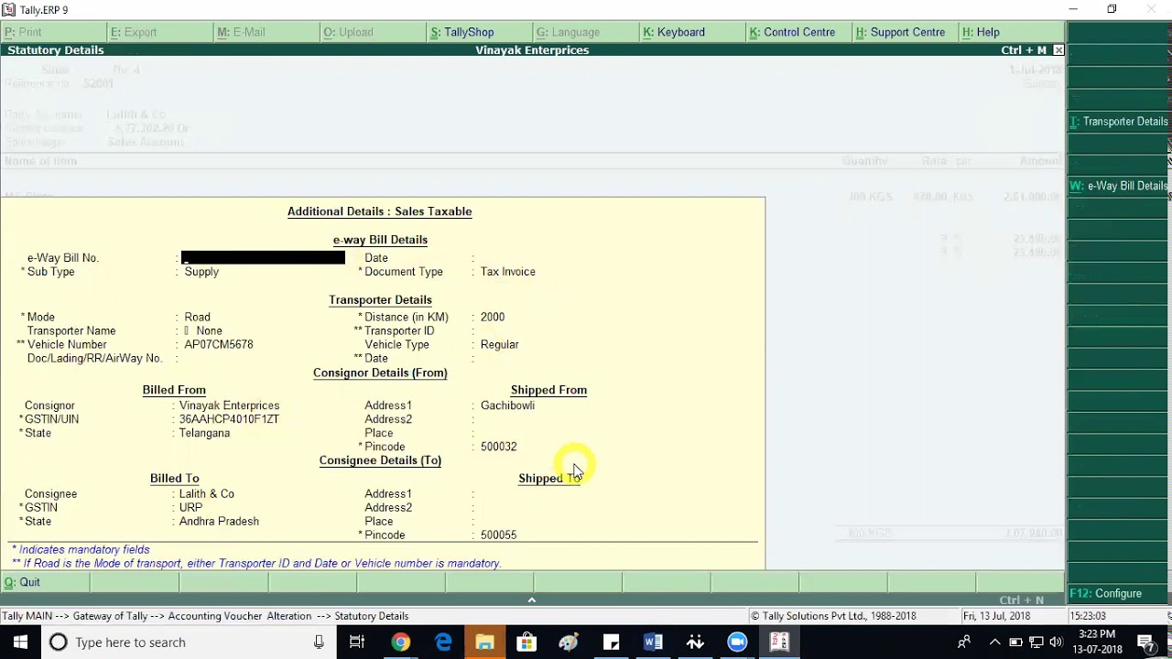Show hidden system tray icons
This screenshot has height=659, width=1172.
coord(995,643)
